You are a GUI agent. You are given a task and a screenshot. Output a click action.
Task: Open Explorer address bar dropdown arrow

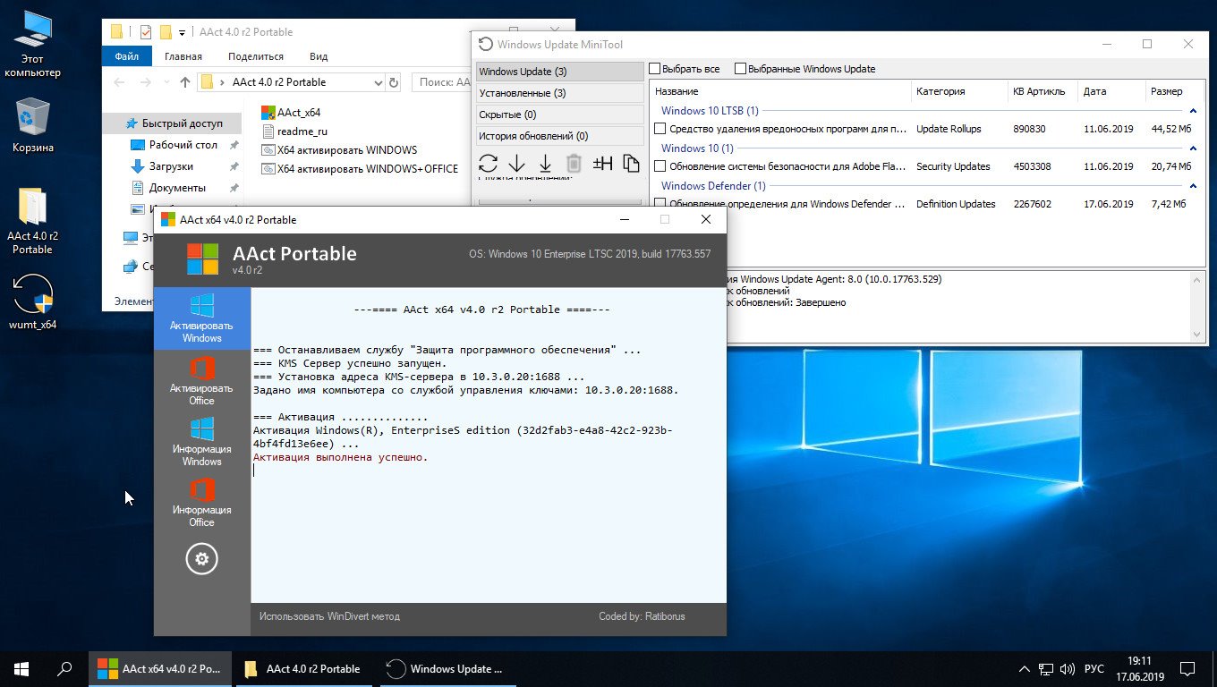click(x=378, y=82)
